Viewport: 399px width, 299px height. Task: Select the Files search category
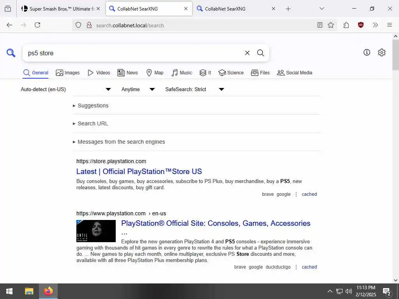tap(260, 73)
